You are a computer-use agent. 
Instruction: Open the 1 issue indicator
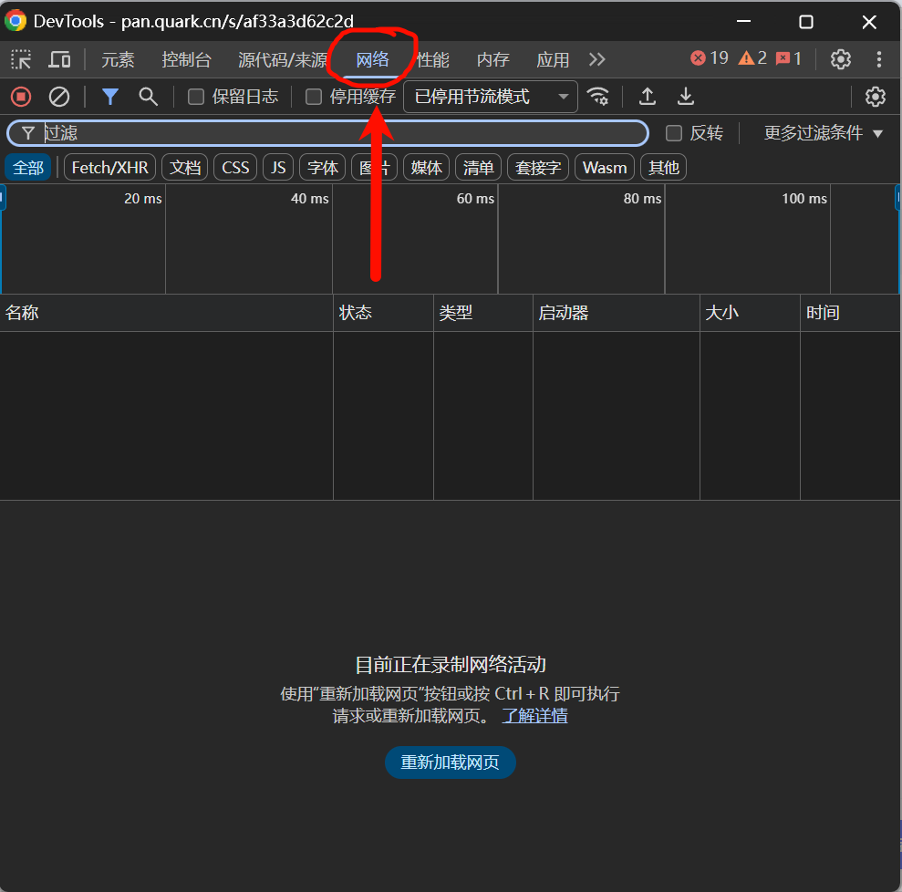(x=789, y=58)
